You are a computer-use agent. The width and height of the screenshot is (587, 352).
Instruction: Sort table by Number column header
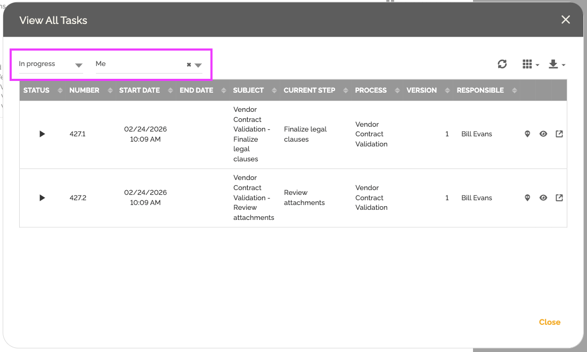84,91
